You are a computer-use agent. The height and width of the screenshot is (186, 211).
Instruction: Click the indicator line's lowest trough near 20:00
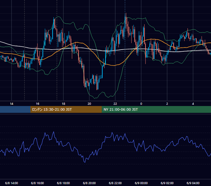pyautogui.click(x=85, y=162)
